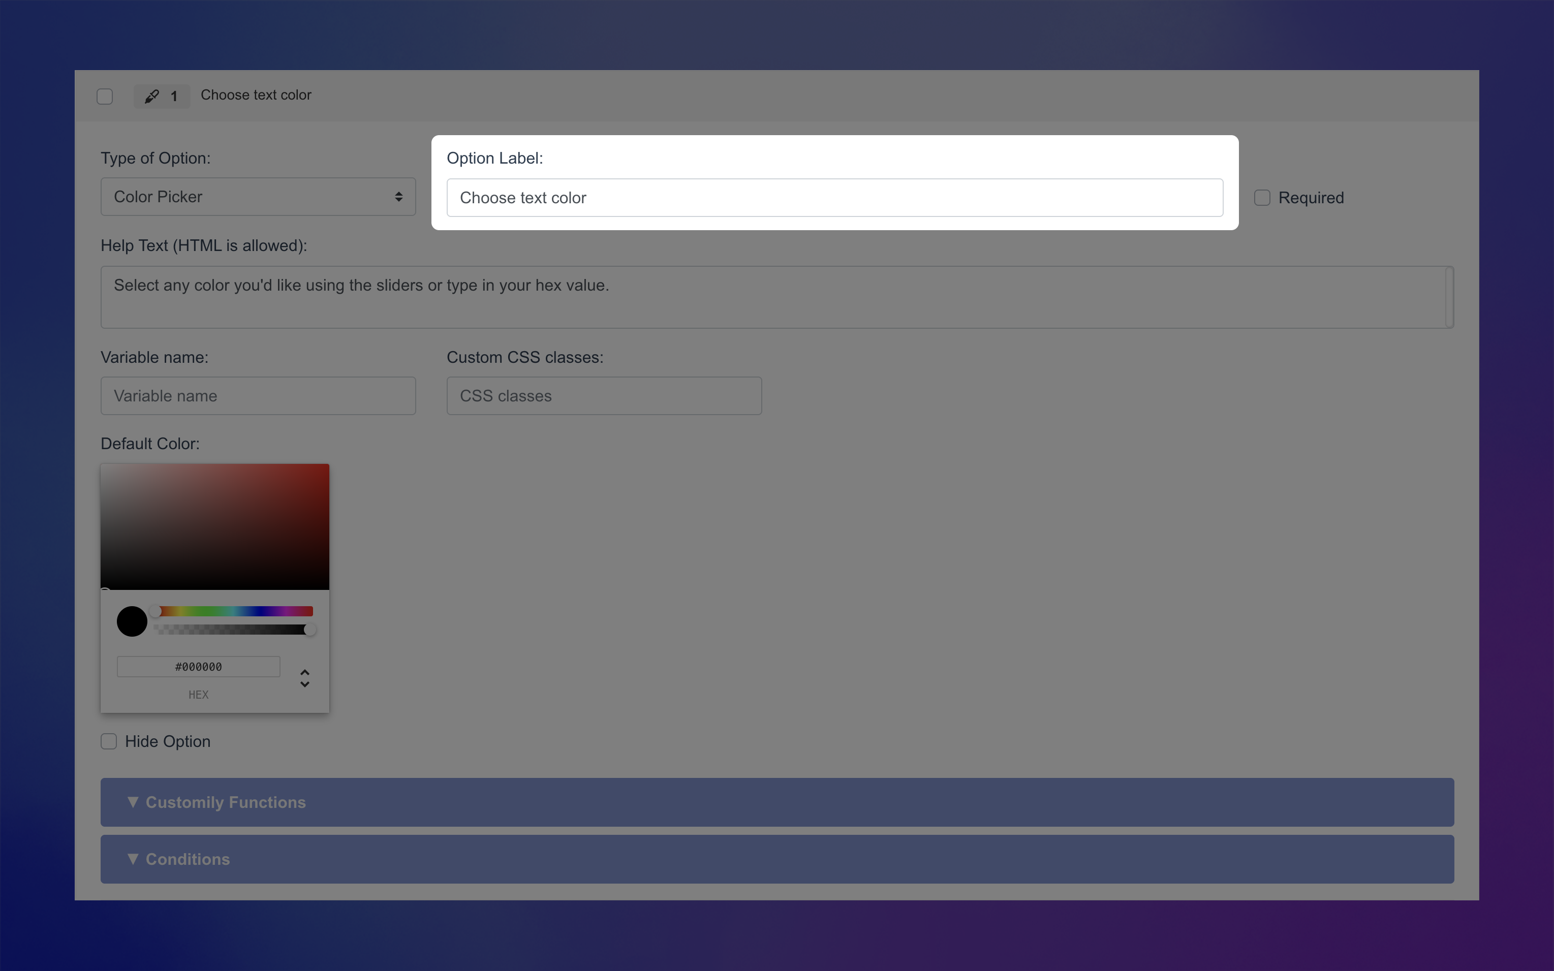Click the hex value #000000 field
Screen dimensions: 1554x971
[198, 667]
